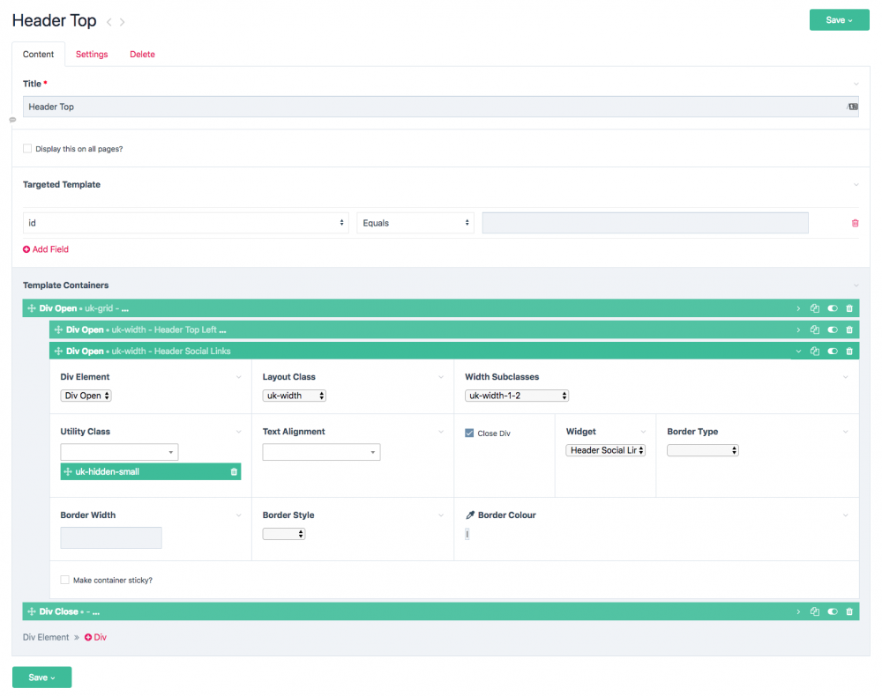Expand the uk-grid Div Open container
This screenshot has height=696, width=882.
click(798, 308)
